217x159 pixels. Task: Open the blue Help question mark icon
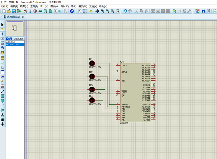click(72, 11)
